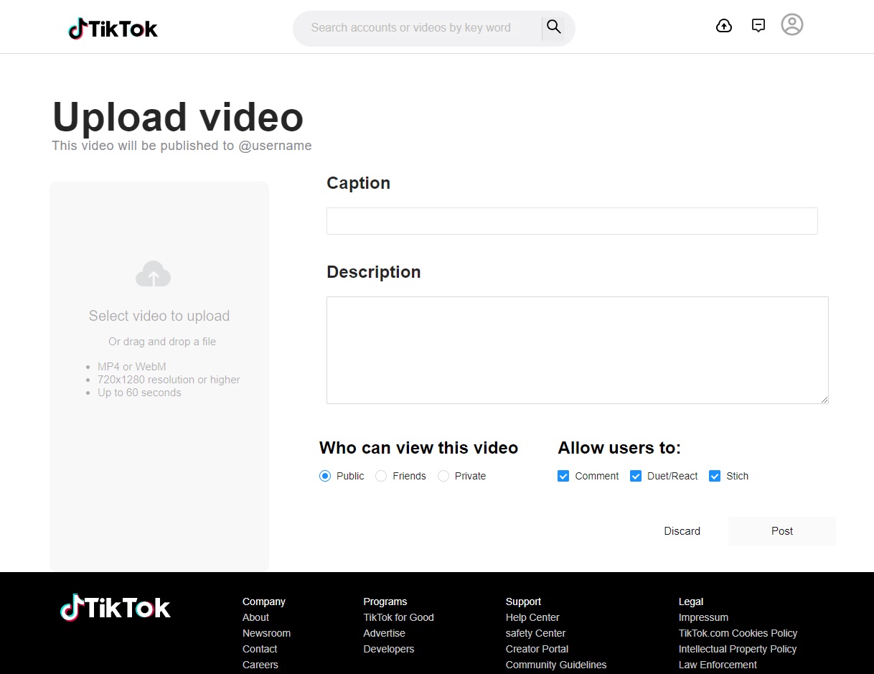Open the TikTok for Good link
This screenshot has height=674, width=874.
(398, 617)
